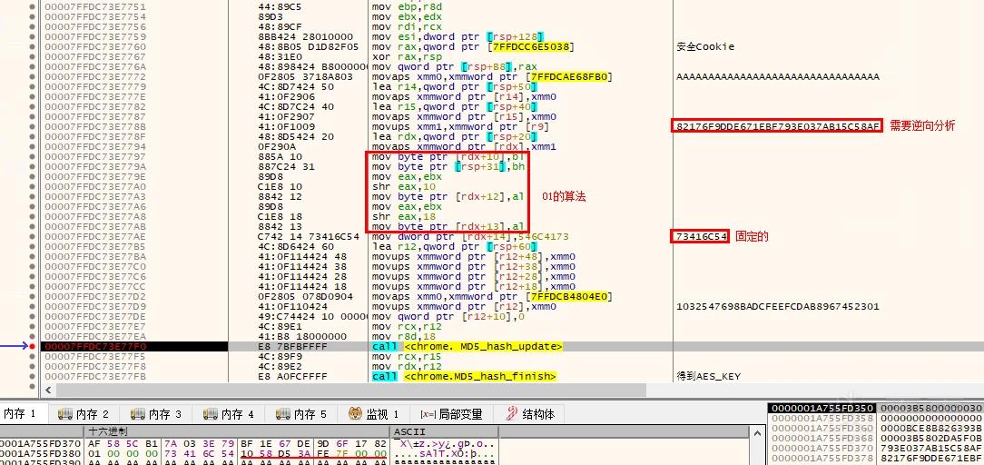
Task: Open the 局部变量 locals tab icon
Action: point(428,414)
